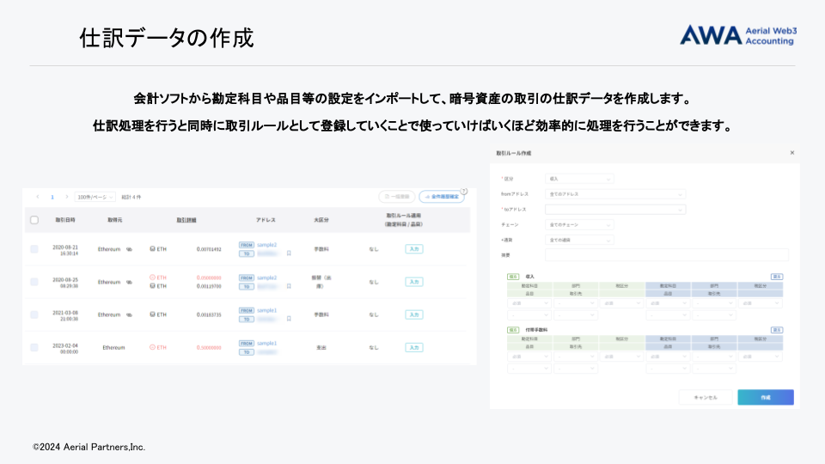
Task: Open the チェーン dropdown in rule dialog
Action: coord(580,225)
